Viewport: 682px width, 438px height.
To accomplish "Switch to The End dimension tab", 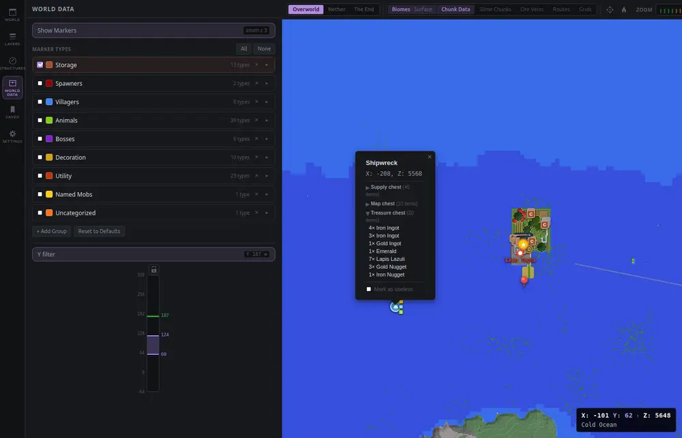I will [364, 9].
